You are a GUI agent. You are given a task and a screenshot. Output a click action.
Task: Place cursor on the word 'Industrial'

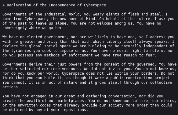(55, 14)
